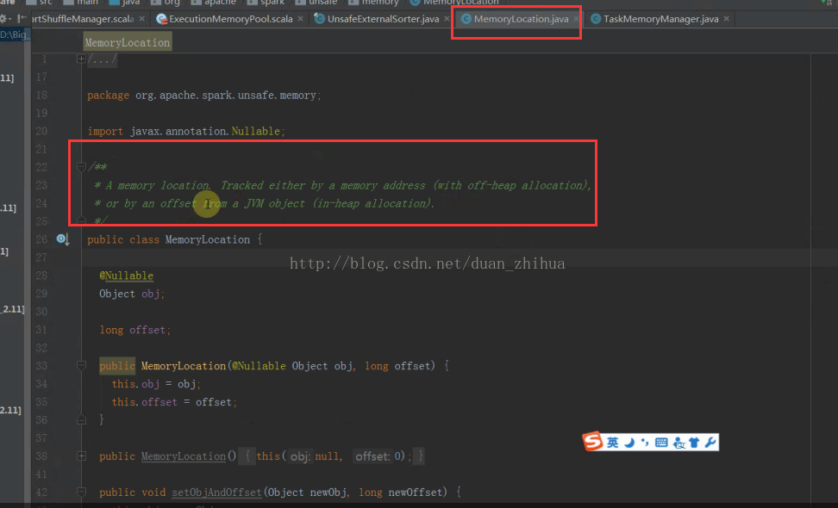Open the skin shirt icon on Sogou toolbar
Image resolution: width=838 pixels, height=508 pixels.
pyautogui.click(x=694, y=443)
